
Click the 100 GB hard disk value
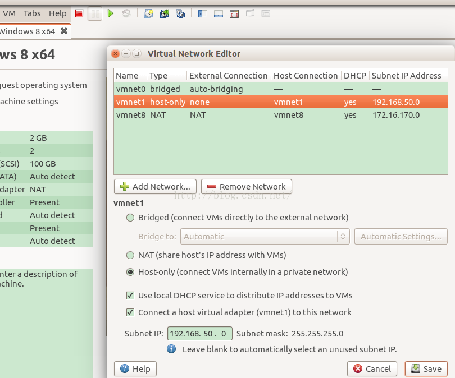[x=43, y=164]
